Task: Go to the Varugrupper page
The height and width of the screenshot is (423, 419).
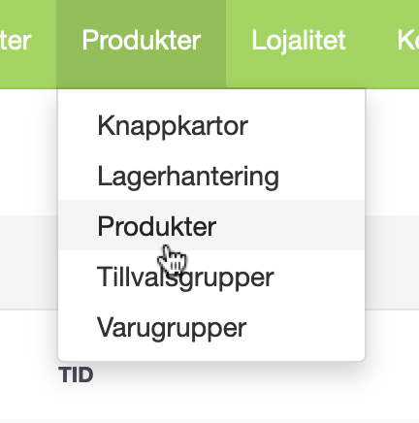Action: pos(211,327)
